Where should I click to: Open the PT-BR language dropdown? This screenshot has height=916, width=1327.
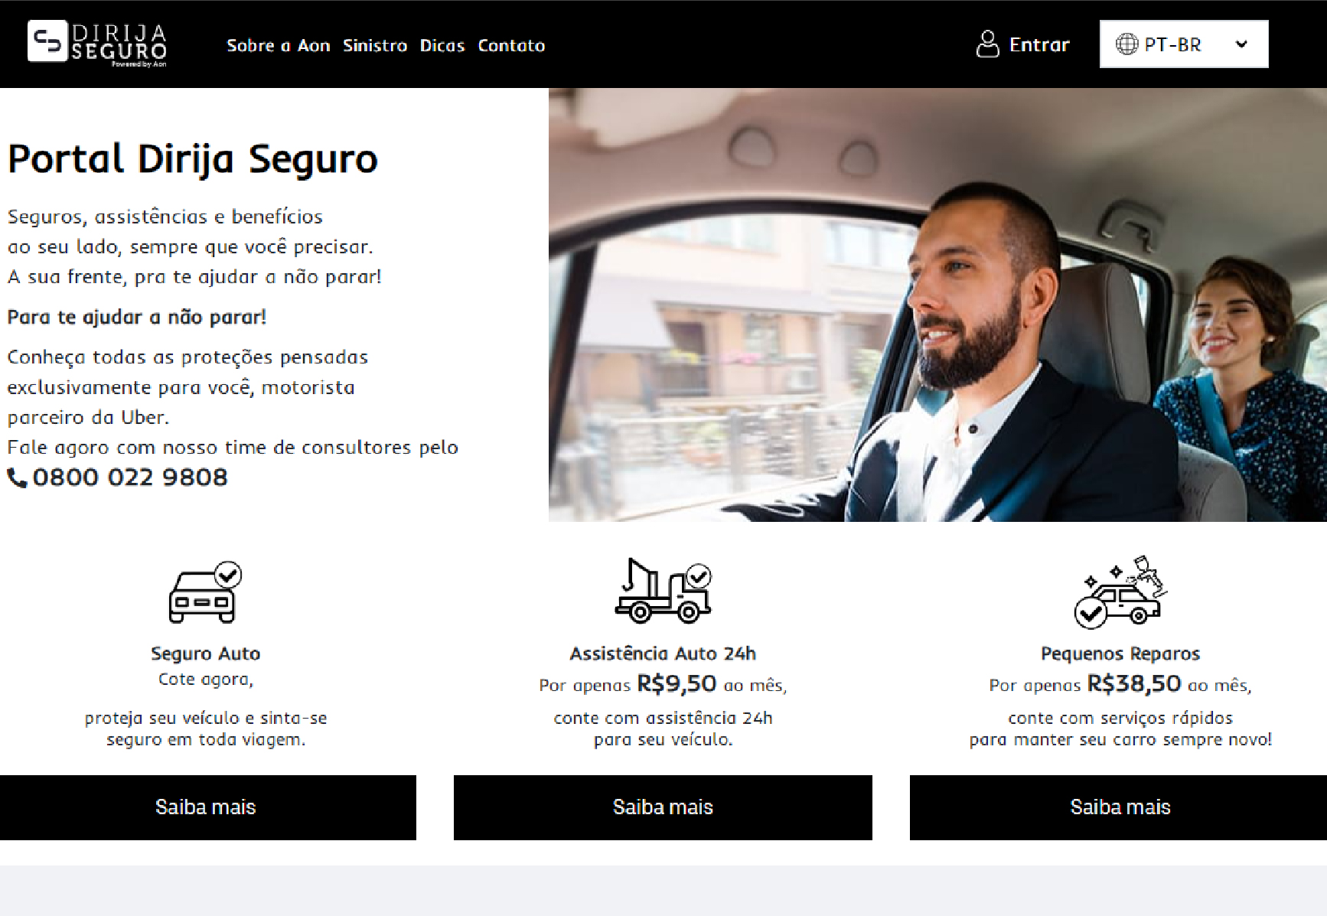[x=1184, y=44]
